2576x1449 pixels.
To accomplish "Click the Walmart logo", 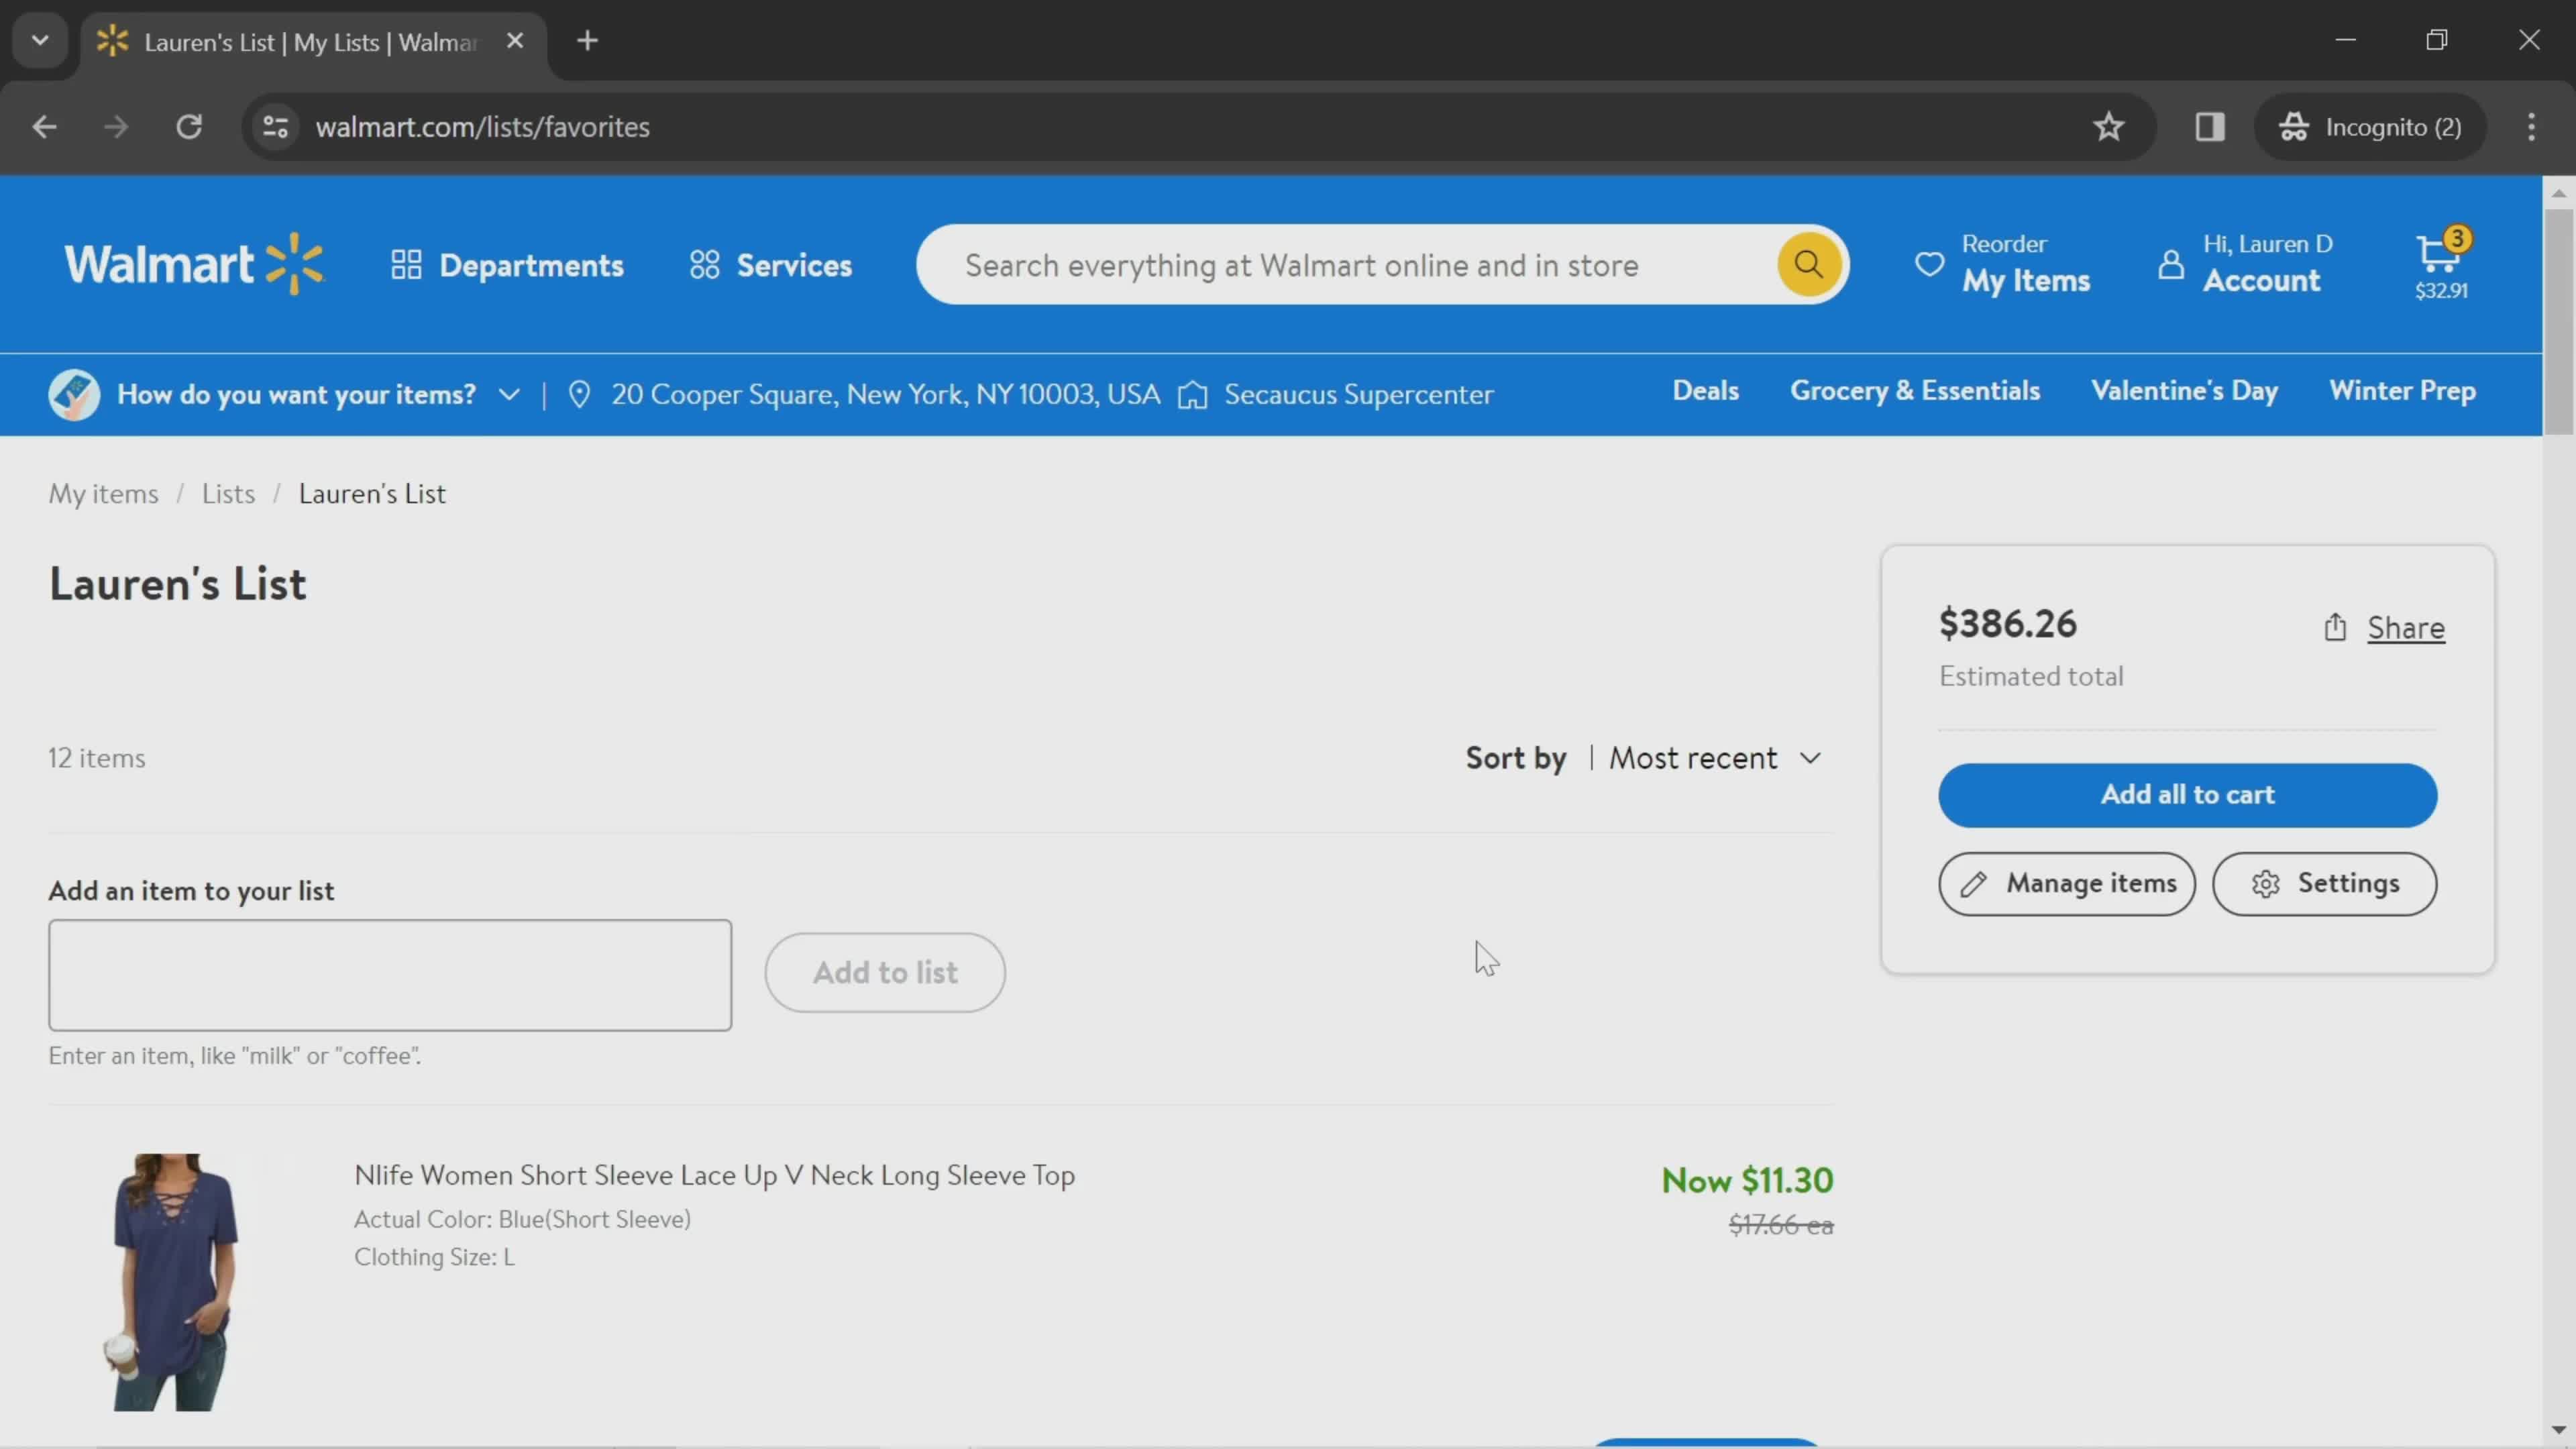I will (x=194, y=265).
